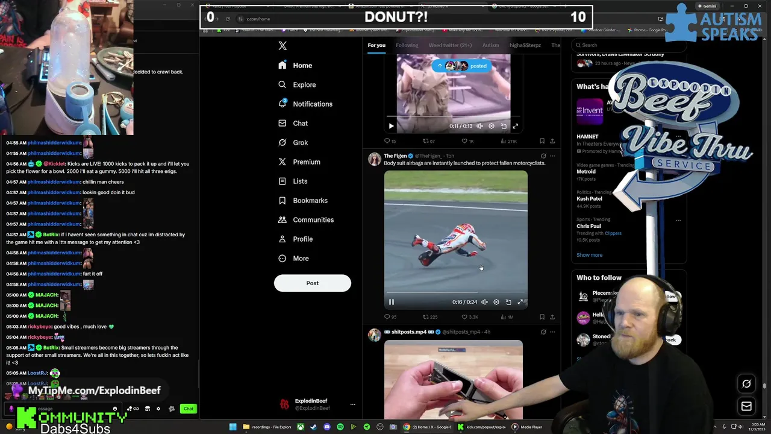Open Chris Paul trending topic
The height and width of the screenshot is (434, 771).
tap(588, 226)
